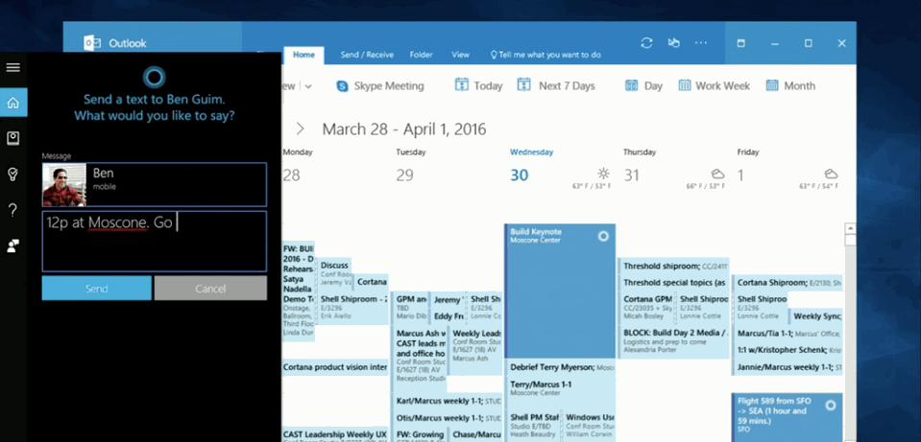
Task: Open Weekly Leads event on Tuesday
Action: (x=475, y=351)
